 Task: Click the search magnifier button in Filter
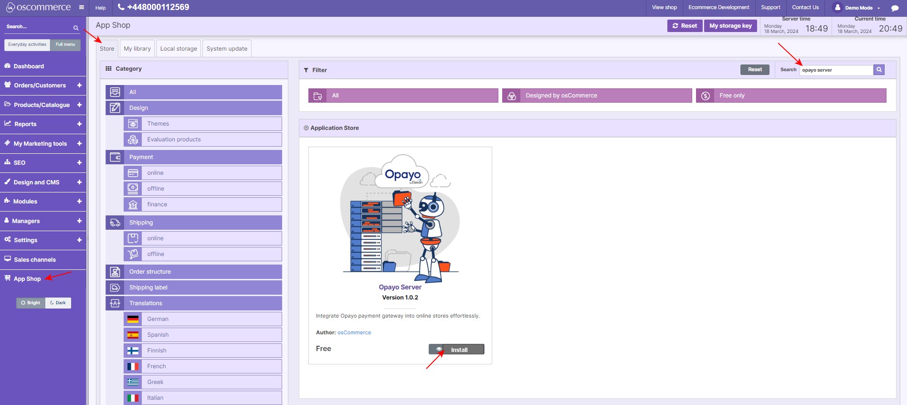(x=879, y=70)
